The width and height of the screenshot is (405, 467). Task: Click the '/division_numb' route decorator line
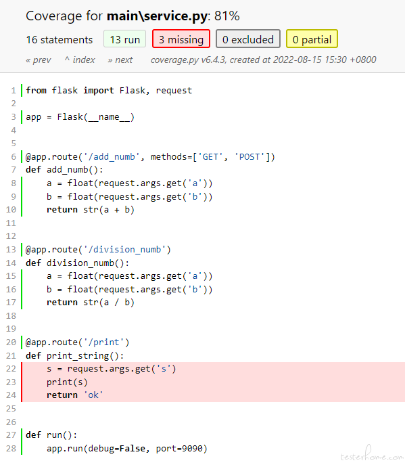point(98,250)
